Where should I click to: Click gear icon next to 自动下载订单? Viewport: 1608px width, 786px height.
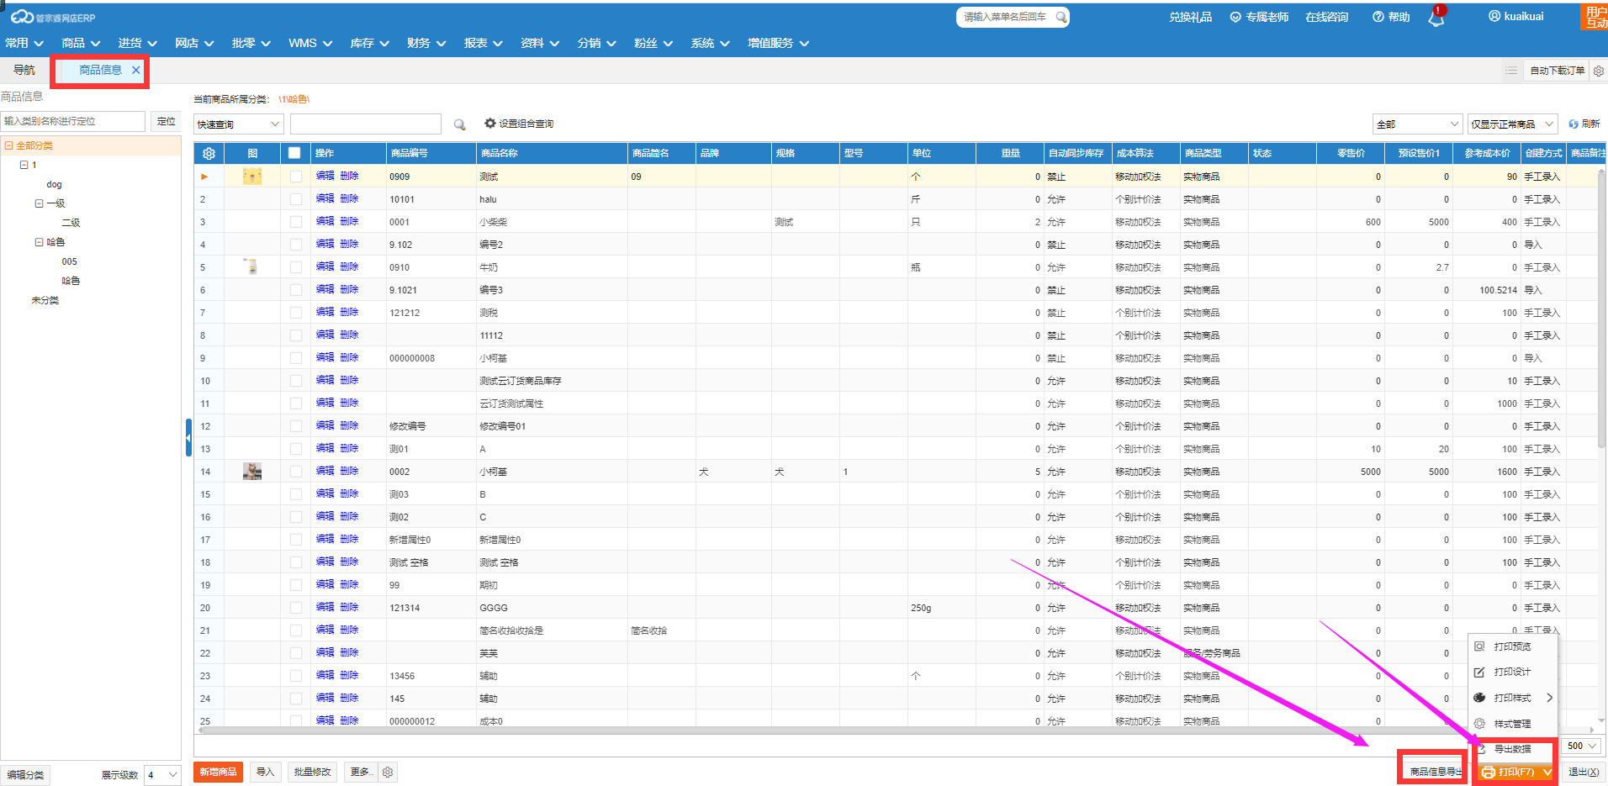coord(1599,71)
